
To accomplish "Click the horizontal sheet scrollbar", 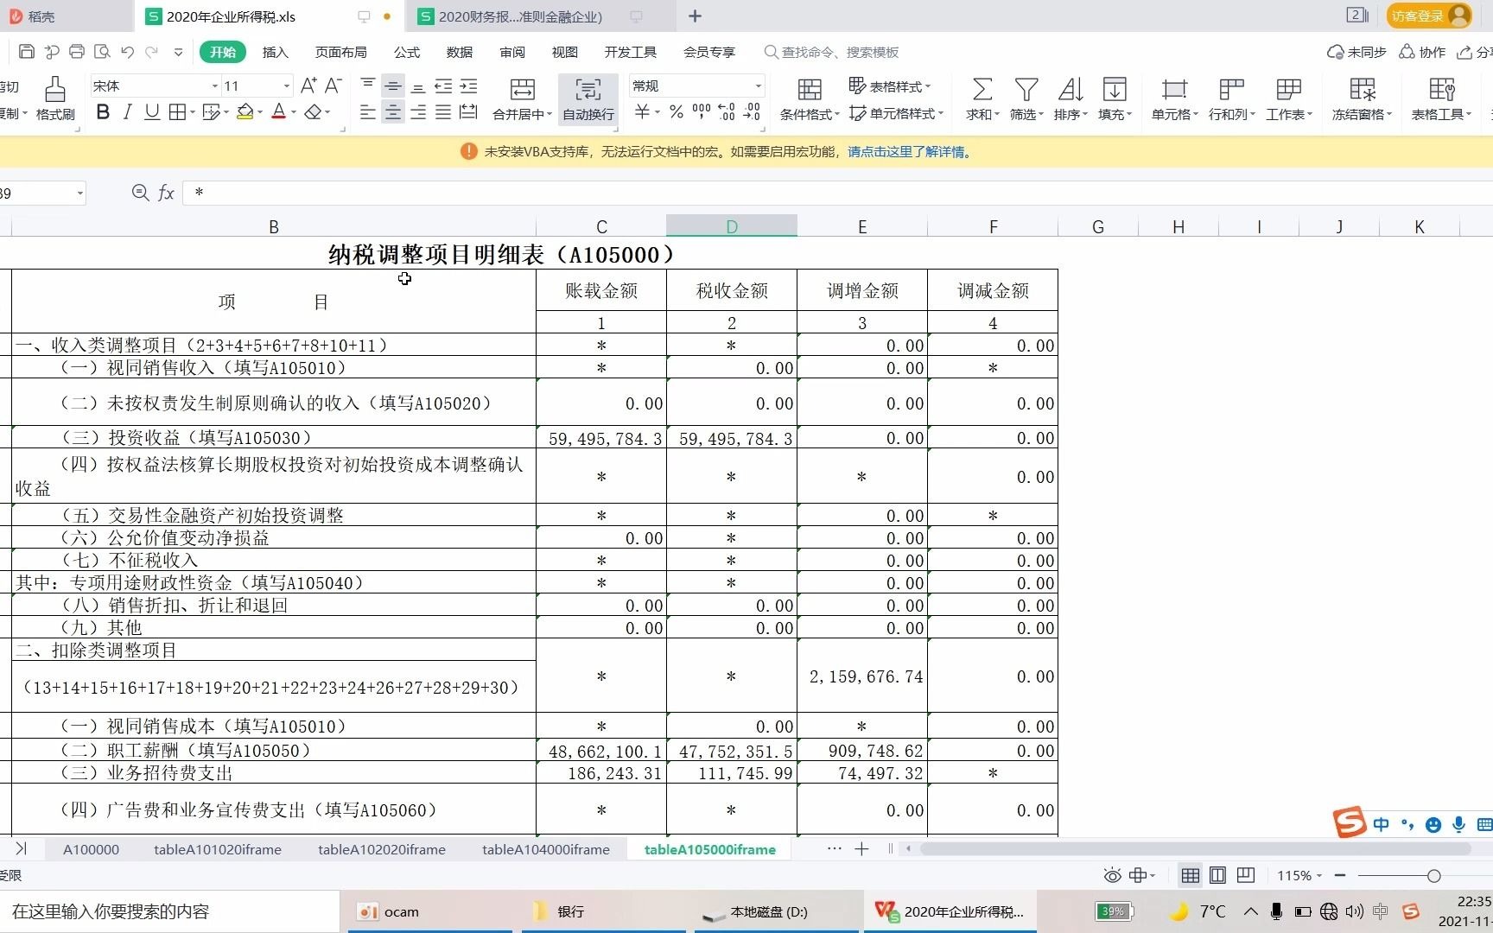I will coord(1195,849).
